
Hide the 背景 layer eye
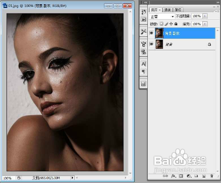pyautogui.click(x=151, y=44)
